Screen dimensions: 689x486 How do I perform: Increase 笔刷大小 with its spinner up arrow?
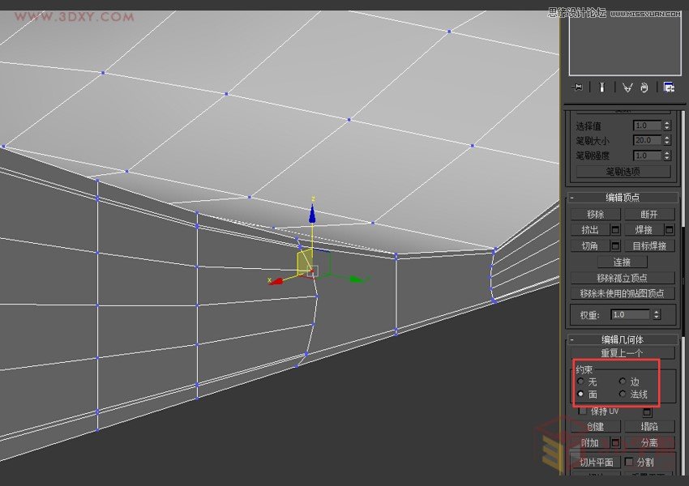point(668,138)
